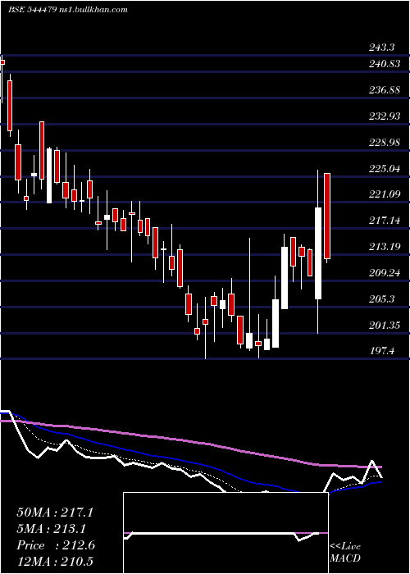This screenshot has width=410, height=574.
Task: Click the 236.88 price level label
Action: click(384, 89)
